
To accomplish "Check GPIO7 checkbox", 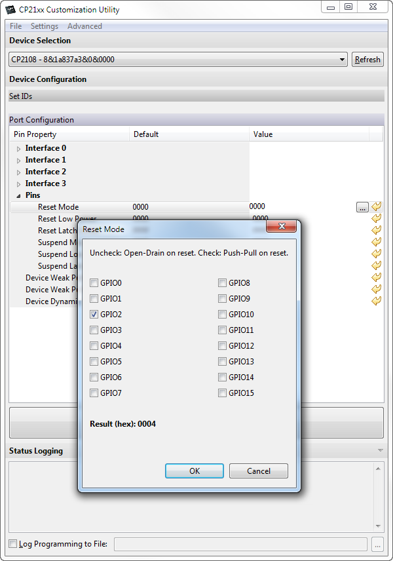I will tap(94, 393).
